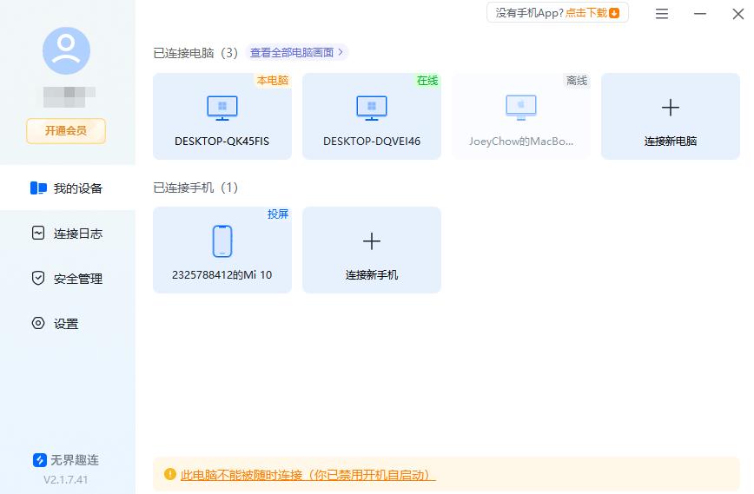The width and height of the screenshot is (754, 494).
Task: Click the DESKTOP-DQVEI46 monitor icon
Action: 372,108
